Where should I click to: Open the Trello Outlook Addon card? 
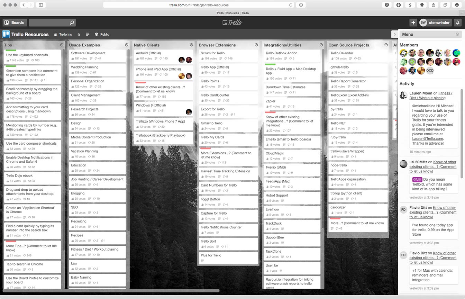[292, 56]
